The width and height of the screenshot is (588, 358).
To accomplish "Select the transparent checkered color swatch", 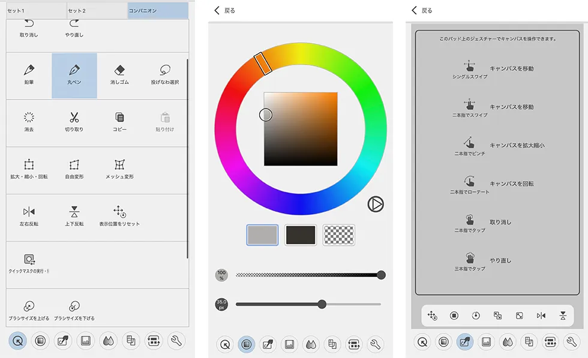I will click(339, 234).
